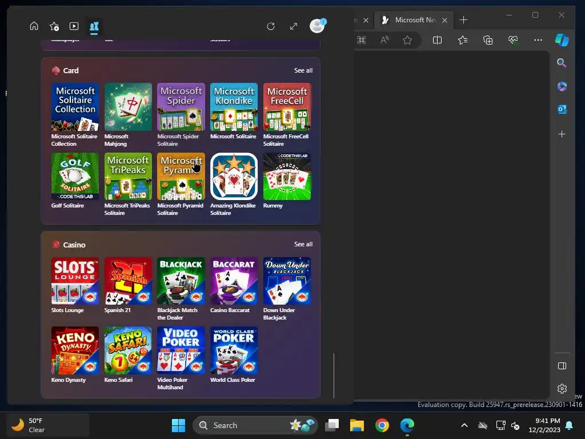
Task: Open Task View on the taskbar
Action: [x=332, y=425]
